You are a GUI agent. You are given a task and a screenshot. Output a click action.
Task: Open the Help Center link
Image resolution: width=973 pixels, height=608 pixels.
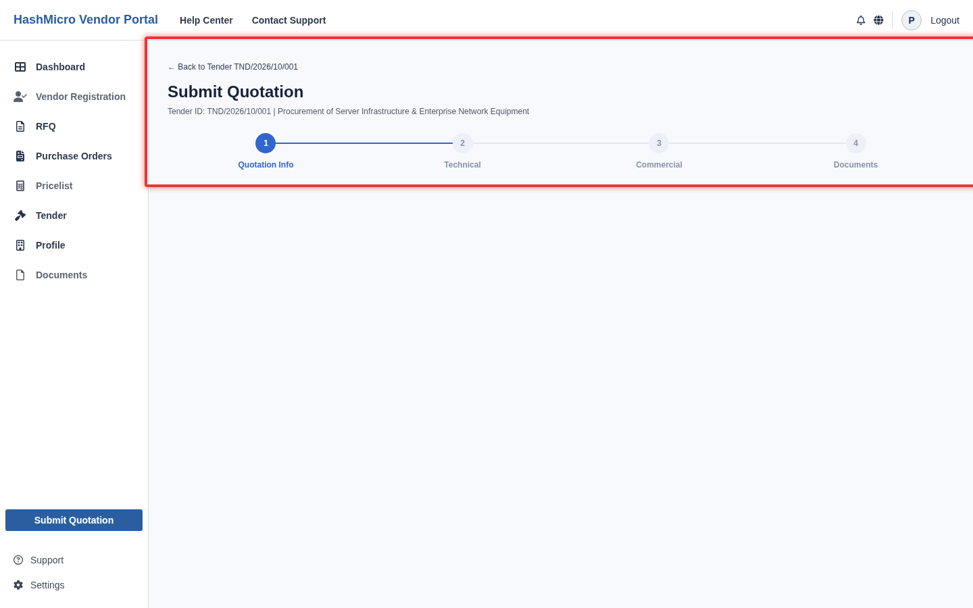206,20
